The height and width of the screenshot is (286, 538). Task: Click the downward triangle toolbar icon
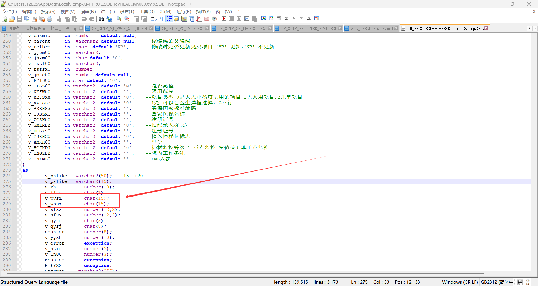coord(302,18)
